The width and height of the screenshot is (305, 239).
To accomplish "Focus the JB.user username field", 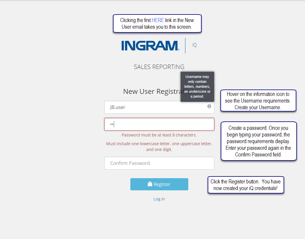I will (x=159, y=107).
